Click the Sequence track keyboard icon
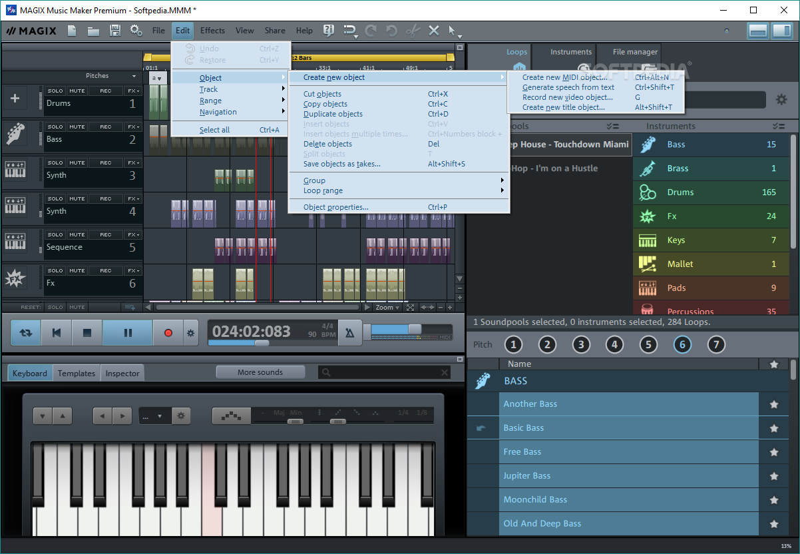800x554 pixels. pyautogui.click(x=15, y=242)
